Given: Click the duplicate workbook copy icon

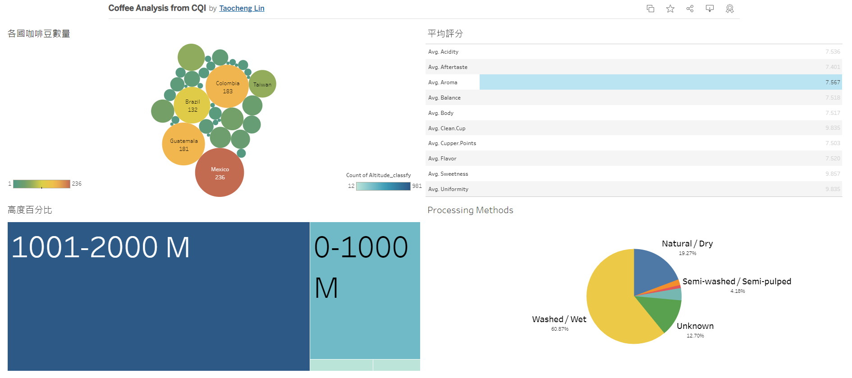Looking at the screenshot, I should click(650, 9).
